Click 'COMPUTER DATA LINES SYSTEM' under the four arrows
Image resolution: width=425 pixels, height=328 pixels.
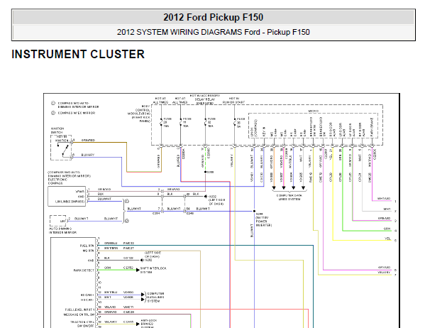[289, 197]
